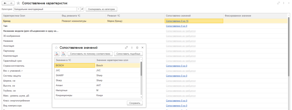The width and height of the screenshot is (292, 110).
Task: Open the three-dot menu in main window header
Action: click(x=284, y=3)
